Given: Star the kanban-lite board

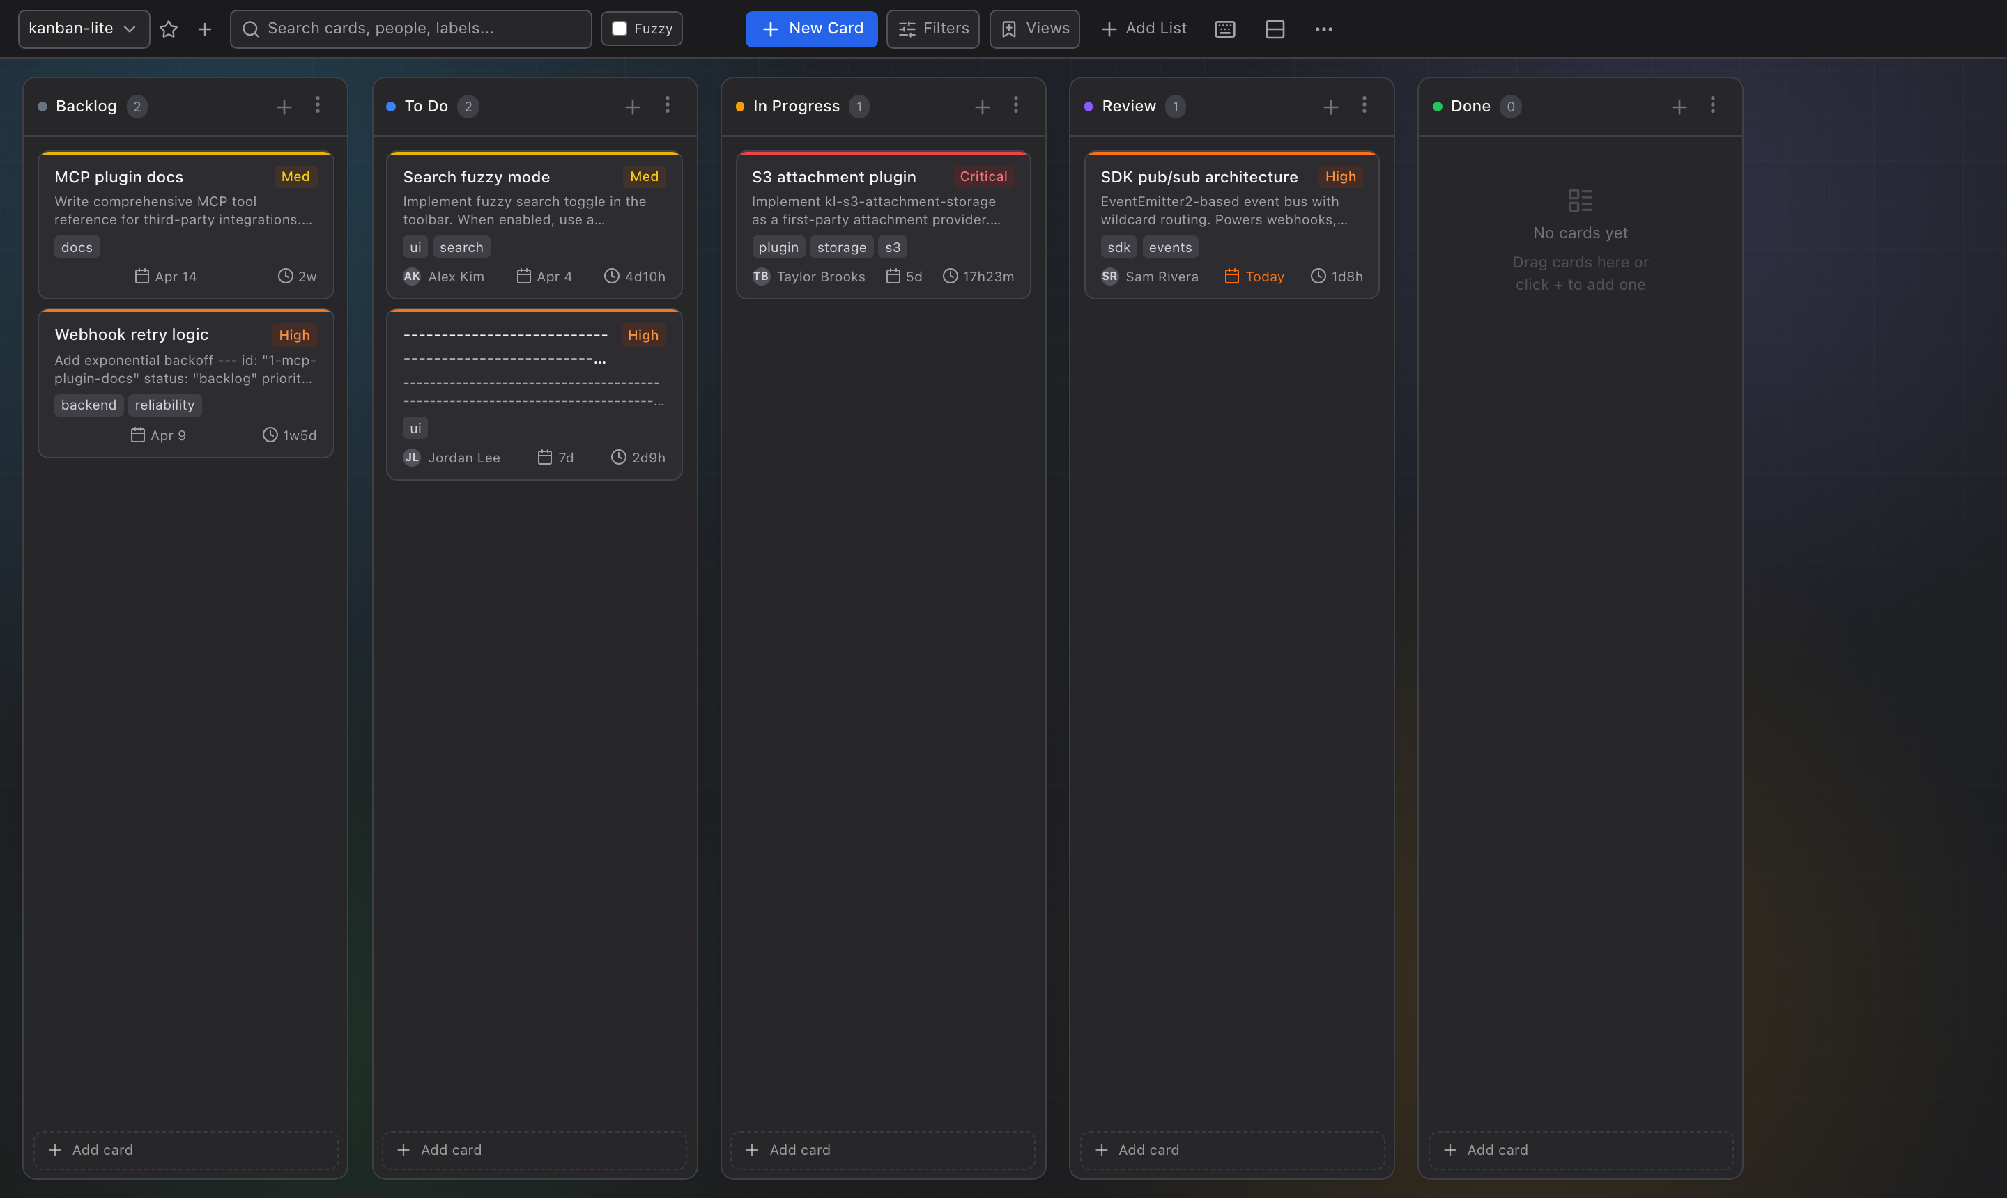Looking at the screenshot, I should [169, 29].
